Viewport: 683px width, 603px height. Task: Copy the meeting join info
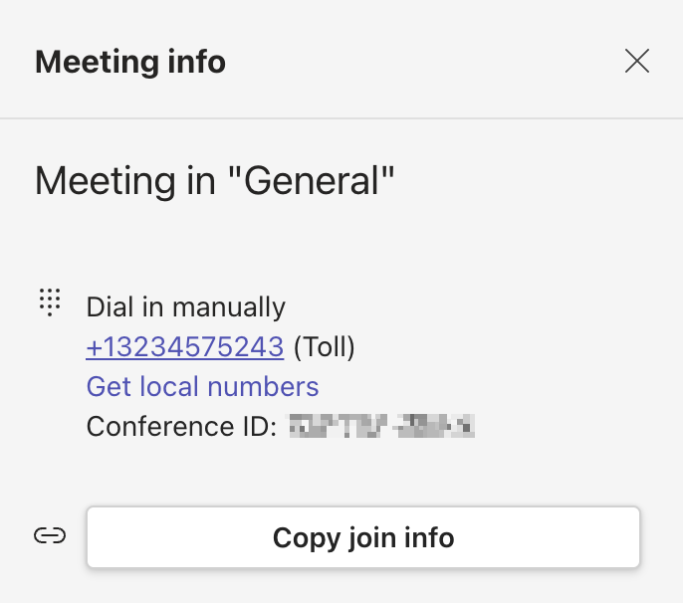click(x=363, y=538)
